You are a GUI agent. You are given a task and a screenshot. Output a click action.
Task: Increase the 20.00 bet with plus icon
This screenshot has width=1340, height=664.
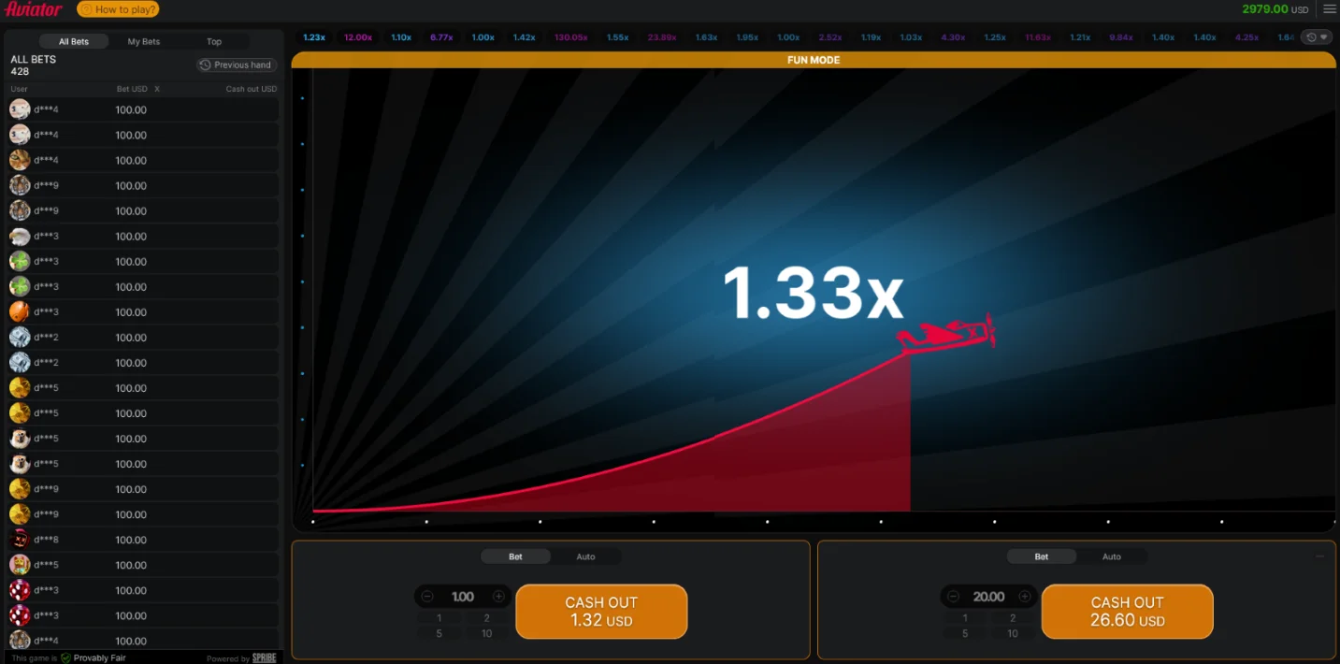point(1024,597)
